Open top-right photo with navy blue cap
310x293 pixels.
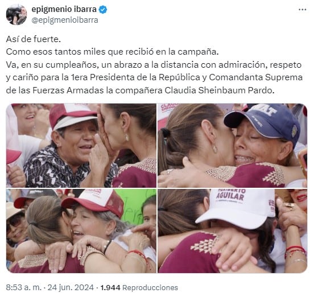[232, 145]
